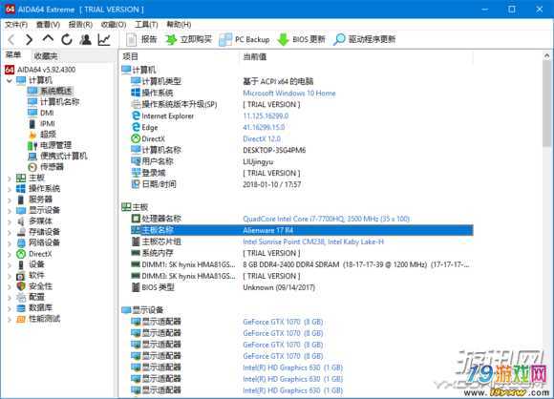This screenshot has height=399, width=554.
Task: Select 性能测试 benchmark tree item
Action: [x=44, y=319]
